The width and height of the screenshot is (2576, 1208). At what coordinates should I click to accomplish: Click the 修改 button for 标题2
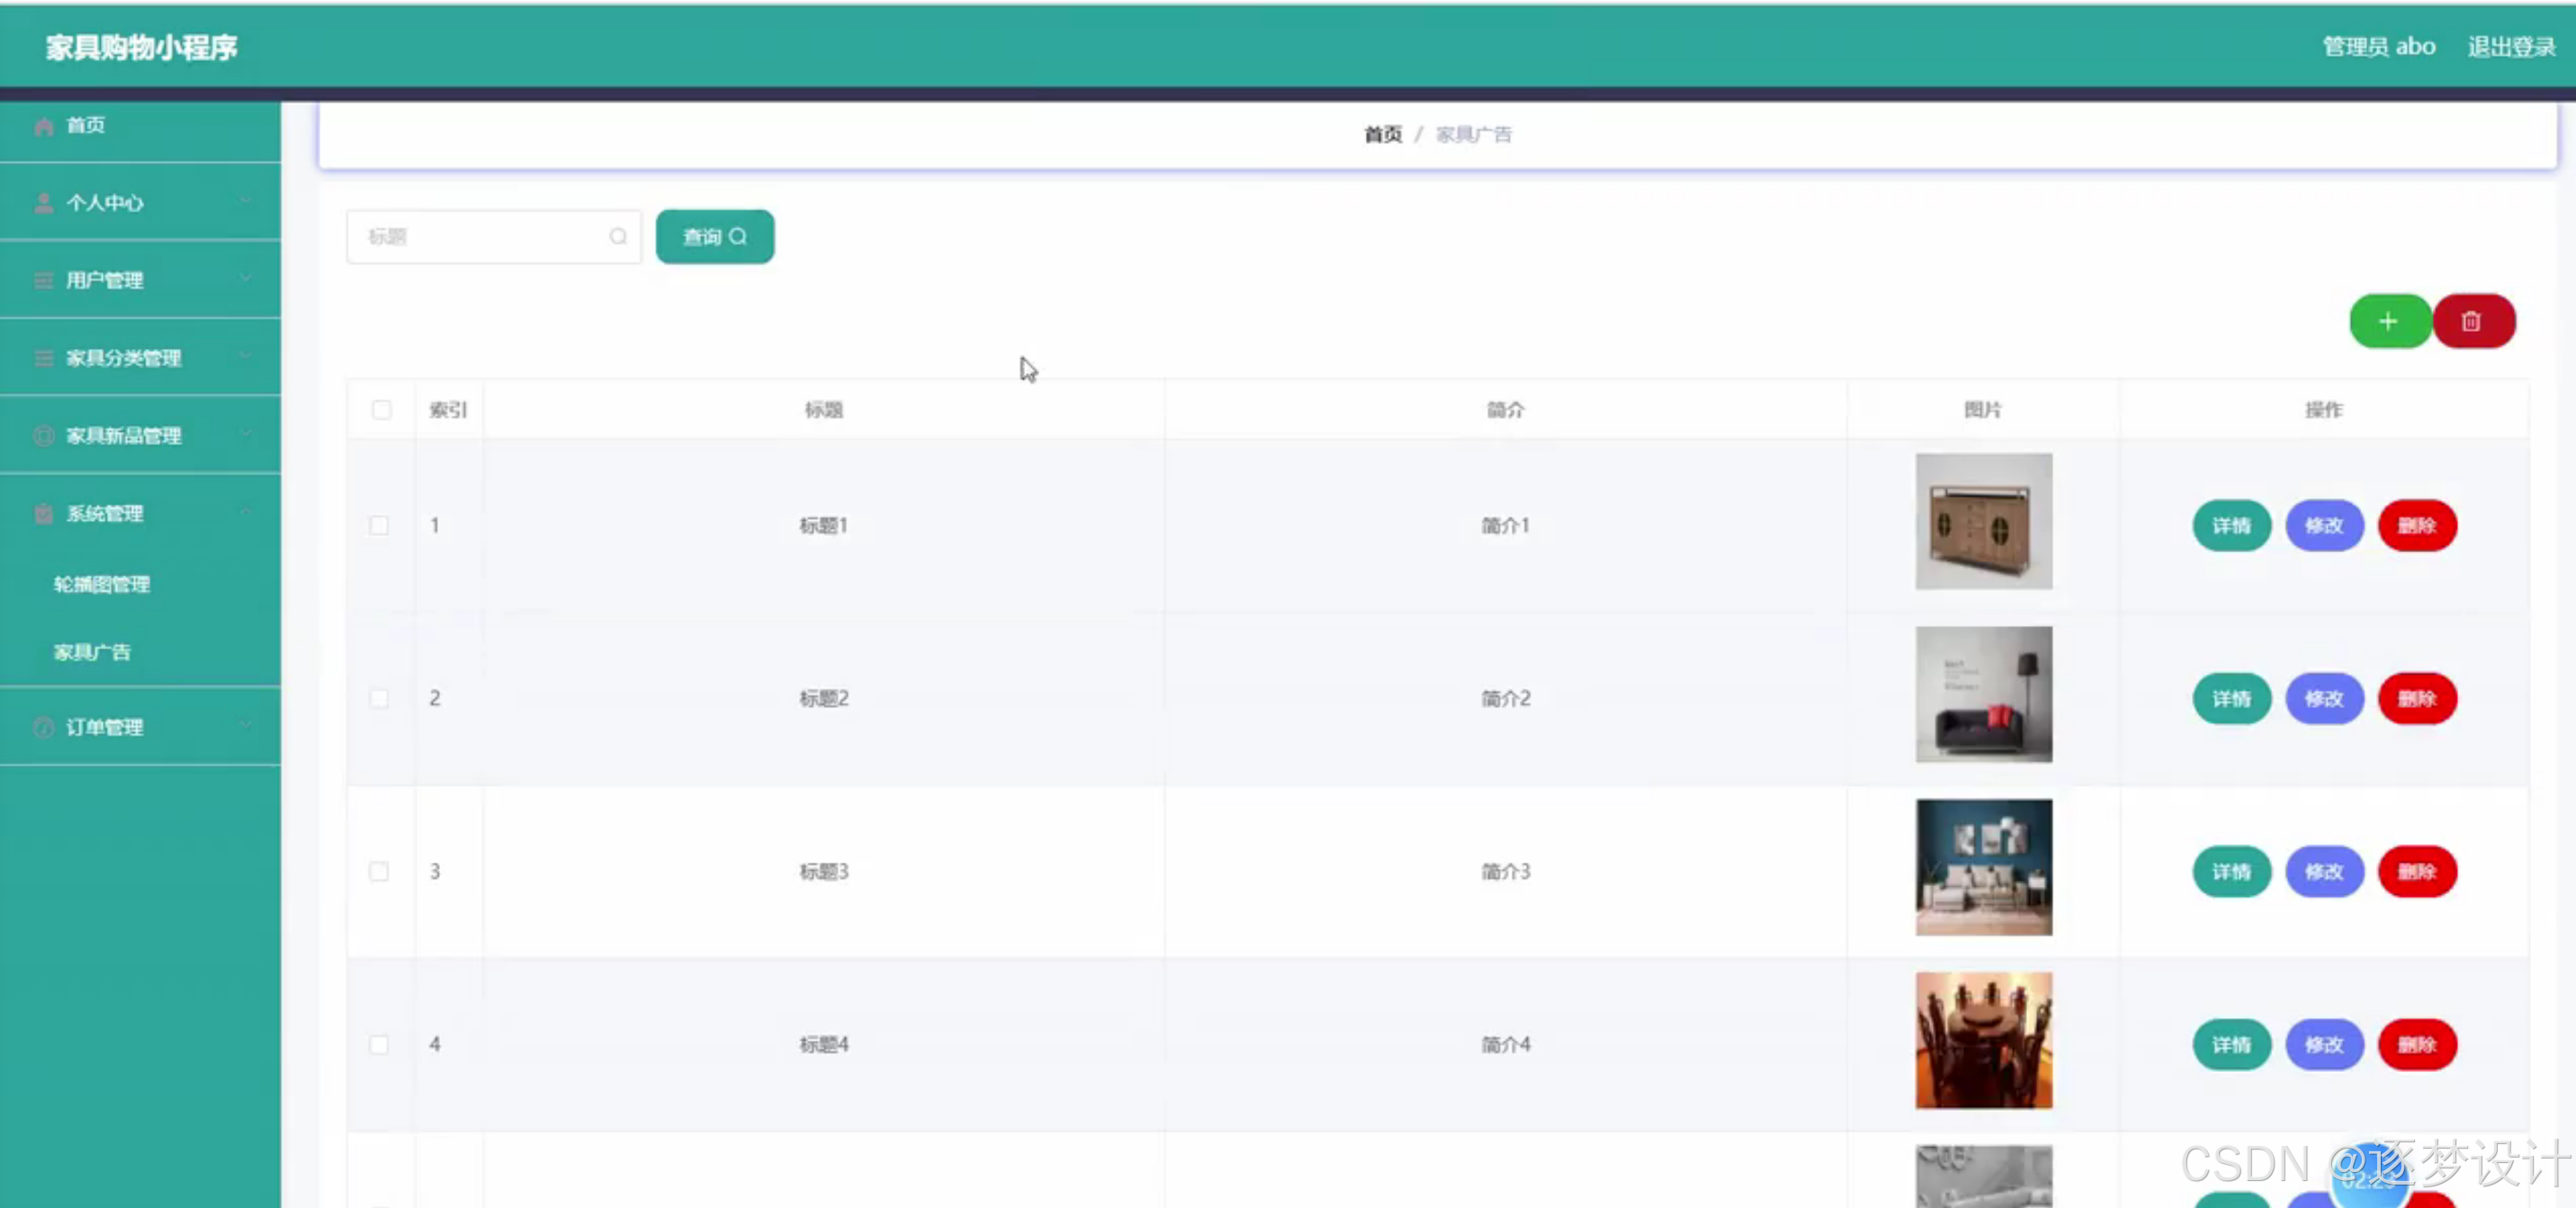(2323, 698)
